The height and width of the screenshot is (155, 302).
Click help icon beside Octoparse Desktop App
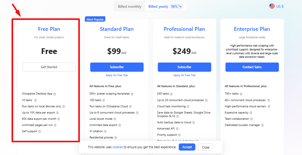[x=55, y=94]
